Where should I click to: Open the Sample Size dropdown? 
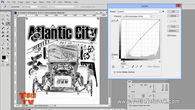click(x=30, y=7)
